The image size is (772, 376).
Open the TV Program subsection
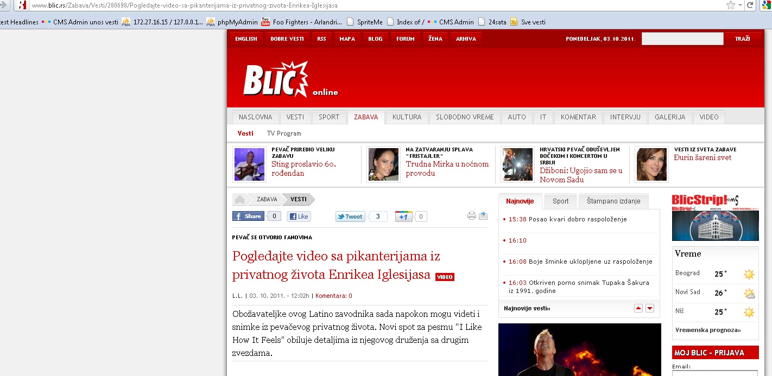click(x=283, y=133)
